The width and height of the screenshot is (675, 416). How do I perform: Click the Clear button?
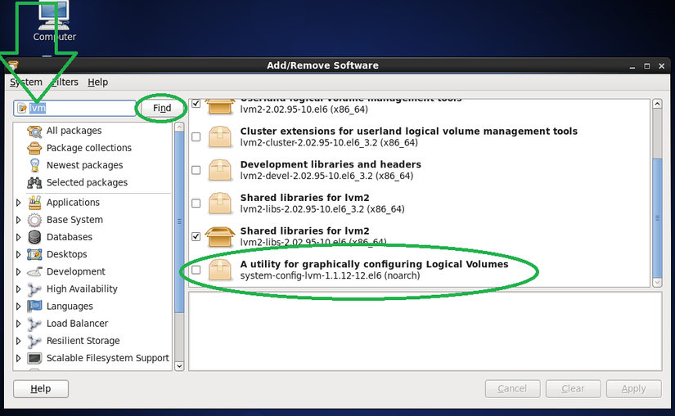tap(573, 389)
